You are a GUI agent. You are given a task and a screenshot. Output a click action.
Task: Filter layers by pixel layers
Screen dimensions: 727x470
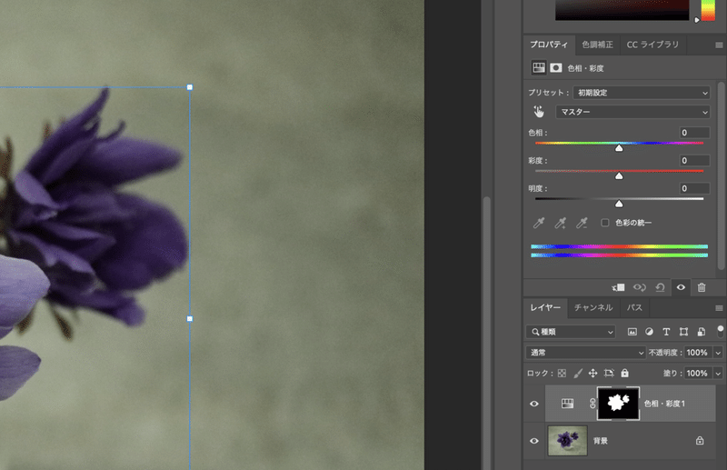pos(632,332)
